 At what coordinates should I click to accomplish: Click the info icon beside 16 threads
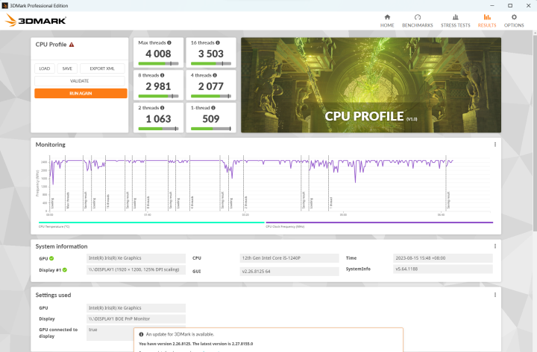[x=220, y=43]
